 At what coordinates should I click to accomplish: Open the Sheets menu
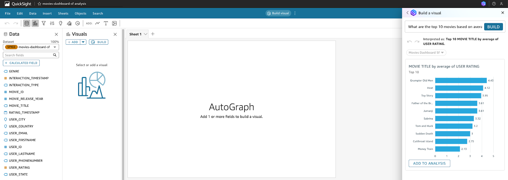(x=63, y=13)
